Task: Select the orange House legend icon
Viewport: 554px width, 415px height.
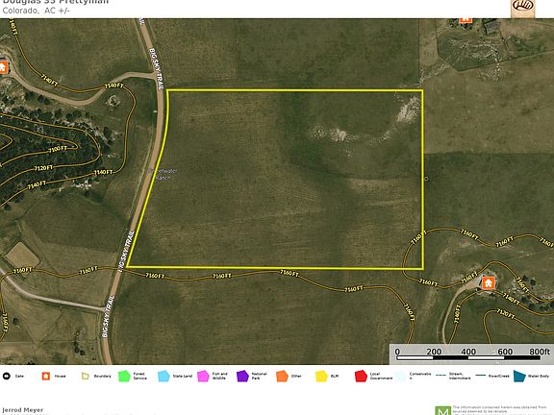Action: pos(46,377)
